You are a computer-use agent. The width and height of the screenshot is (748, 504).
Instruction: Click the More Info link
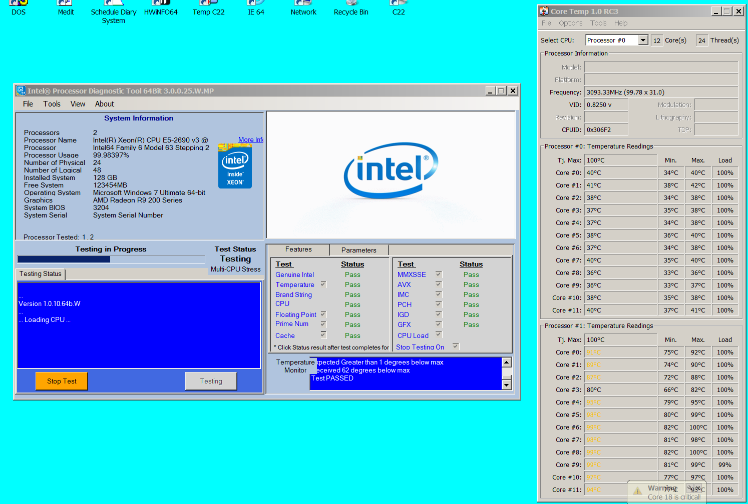click(250, 140)
